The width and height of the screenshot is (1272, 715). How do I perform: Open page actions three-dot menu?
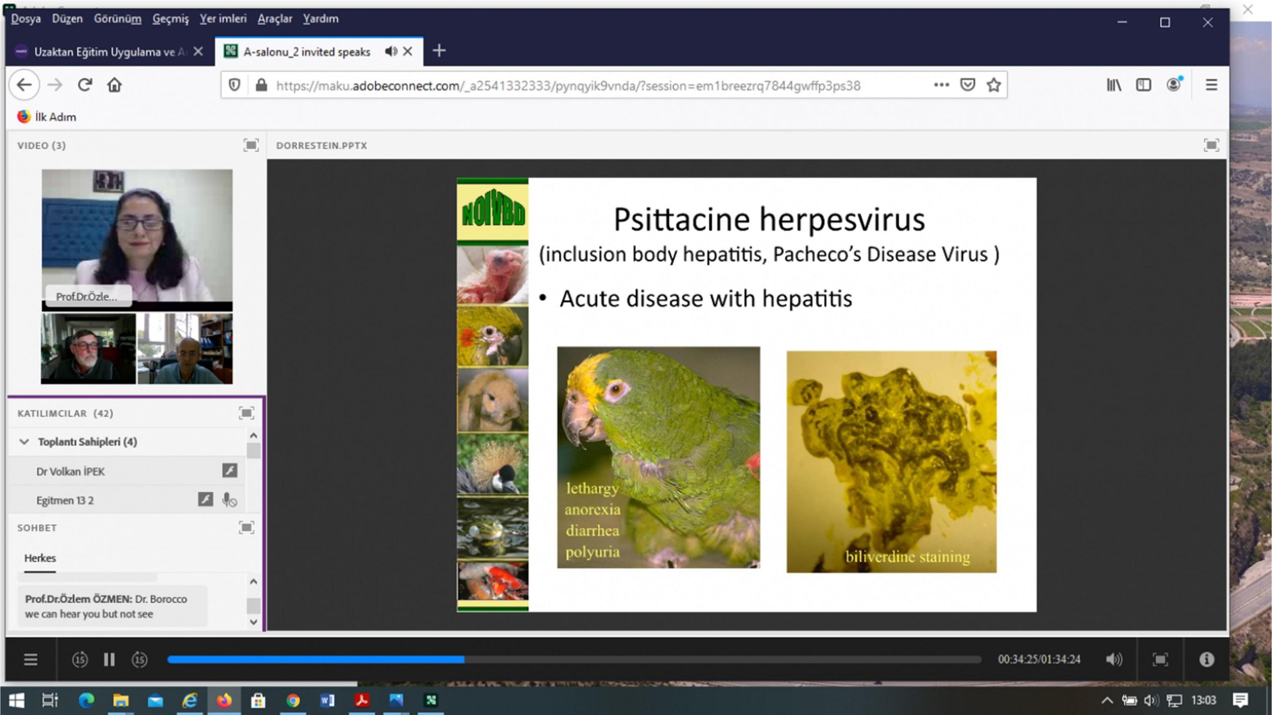tap(941, 85)
